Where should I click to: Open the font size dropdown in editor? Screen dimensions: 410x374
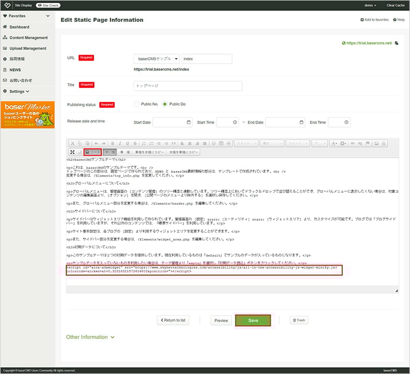pyautogui.click(x=320, y=143)
